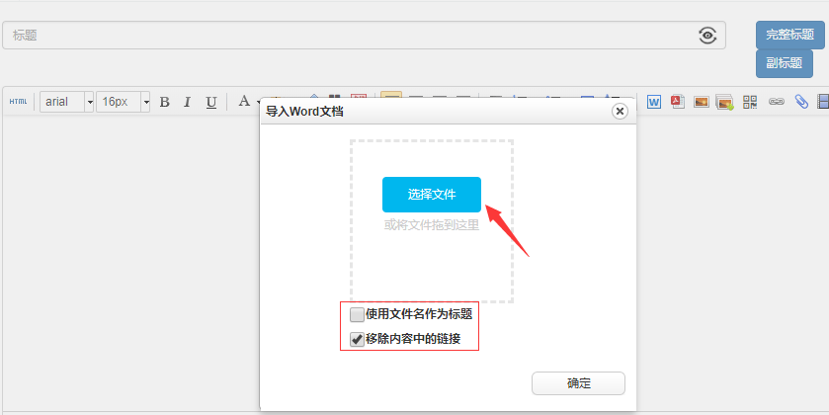Screen dimensions: 829x415
Task: Open the multi-image upload tool
Action: (x=725, y=102)
